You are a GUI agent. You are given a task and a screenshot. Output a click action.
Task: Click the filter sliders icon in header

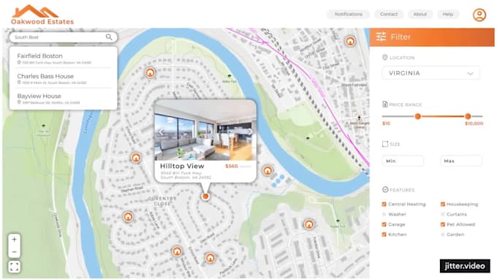point(381,37)
